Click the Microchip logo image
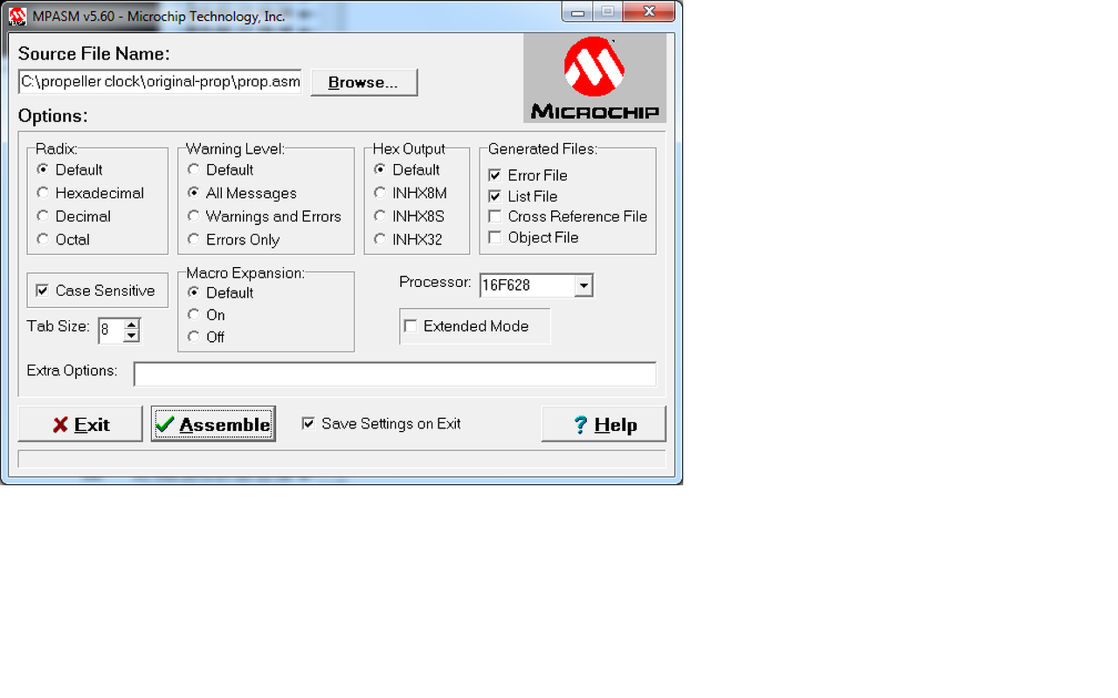1118x698 pixels. pos(595,78)
